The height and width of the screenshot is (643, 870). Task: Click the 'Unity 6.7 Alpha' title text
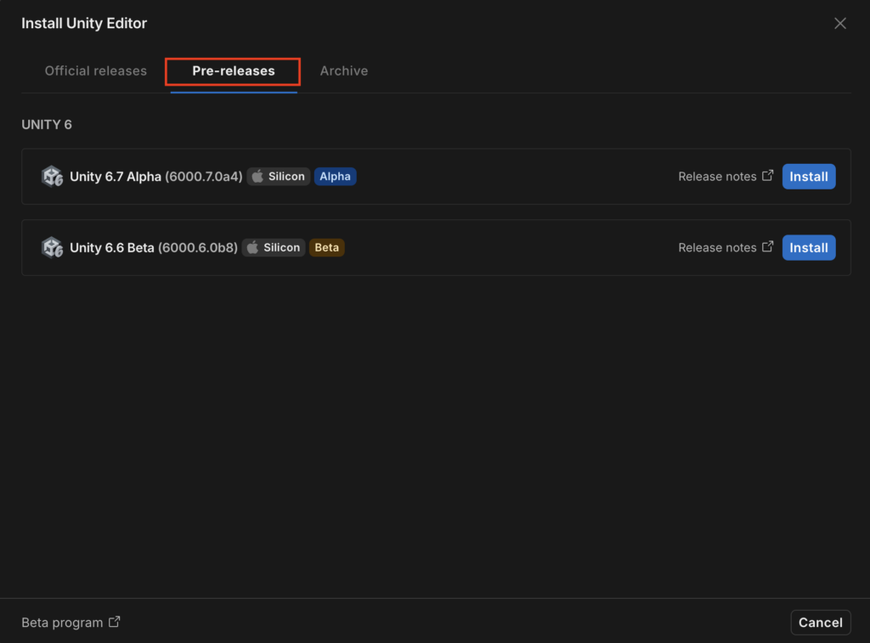(x=116, y=177)
